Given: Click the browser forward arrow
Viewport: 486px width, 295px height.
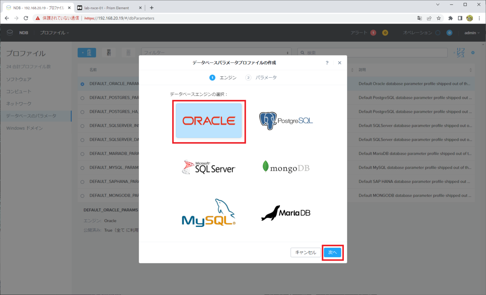Looking at the screenshot, I should click(x=16, y=18).
